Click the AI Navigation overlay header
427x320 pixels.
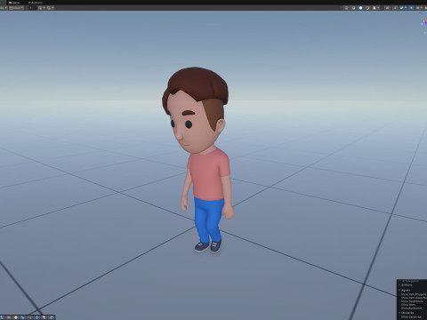pyautogui.click(x=412, y=281)
